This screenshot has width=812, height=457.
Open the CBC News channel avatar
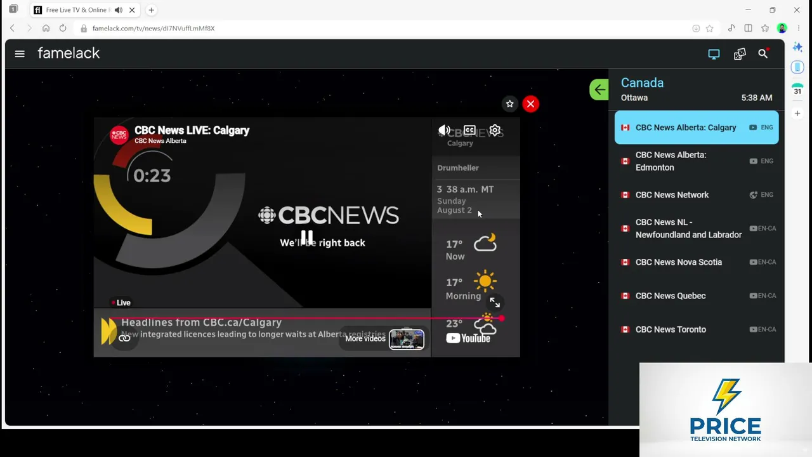[119, 135]
